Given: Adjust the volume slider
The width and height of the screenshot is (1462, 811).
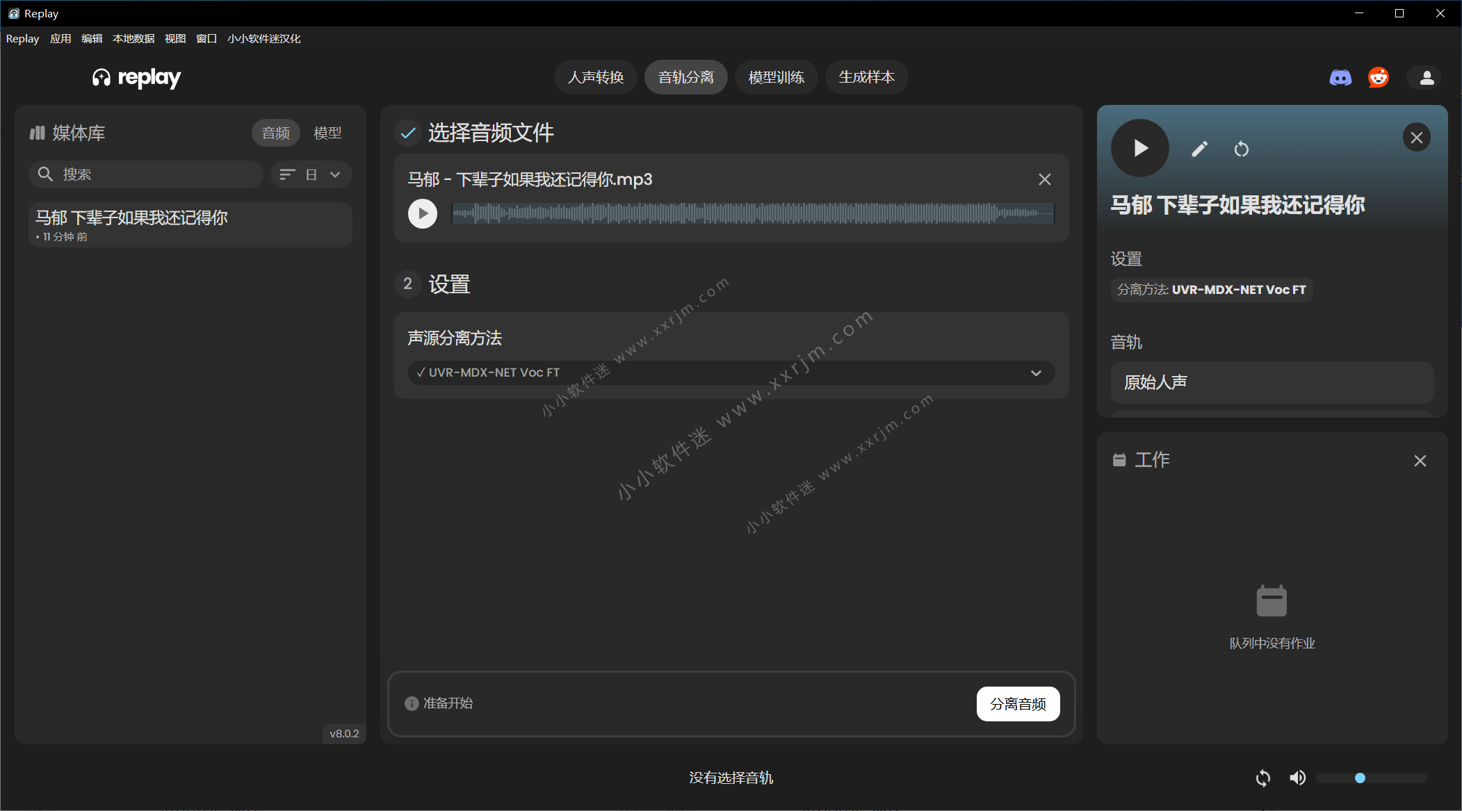Looking at the screenshot, I should click(1371, 778).
